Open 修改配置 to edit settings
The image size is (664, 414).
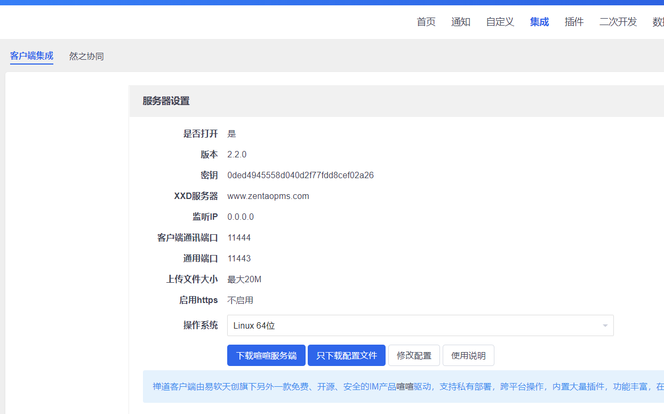[x=414, y=355]
